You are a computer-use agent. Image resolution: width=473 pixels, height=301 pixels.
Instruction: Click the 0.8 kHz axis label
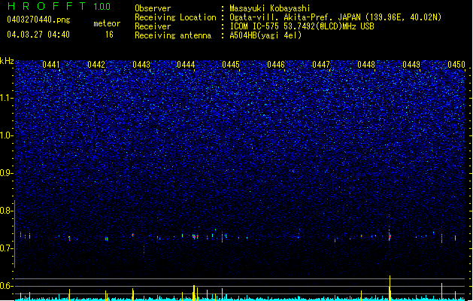click(7, 211)
